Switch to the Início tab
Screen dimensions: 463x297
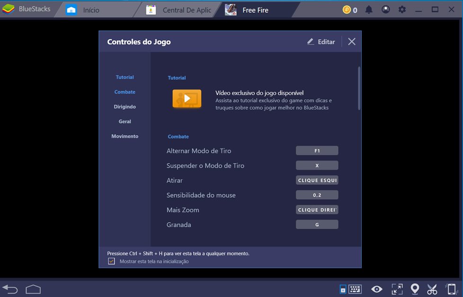pos(92,9)
